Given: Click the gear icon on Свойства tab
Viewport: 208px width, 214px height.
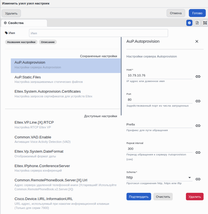Looking at the screenshot, I should coord(5,23).
